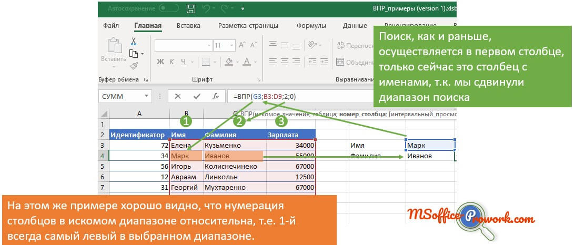Click the Insert Function fx icon
Viewport: 575px width, 245px height.
(215, 96)
